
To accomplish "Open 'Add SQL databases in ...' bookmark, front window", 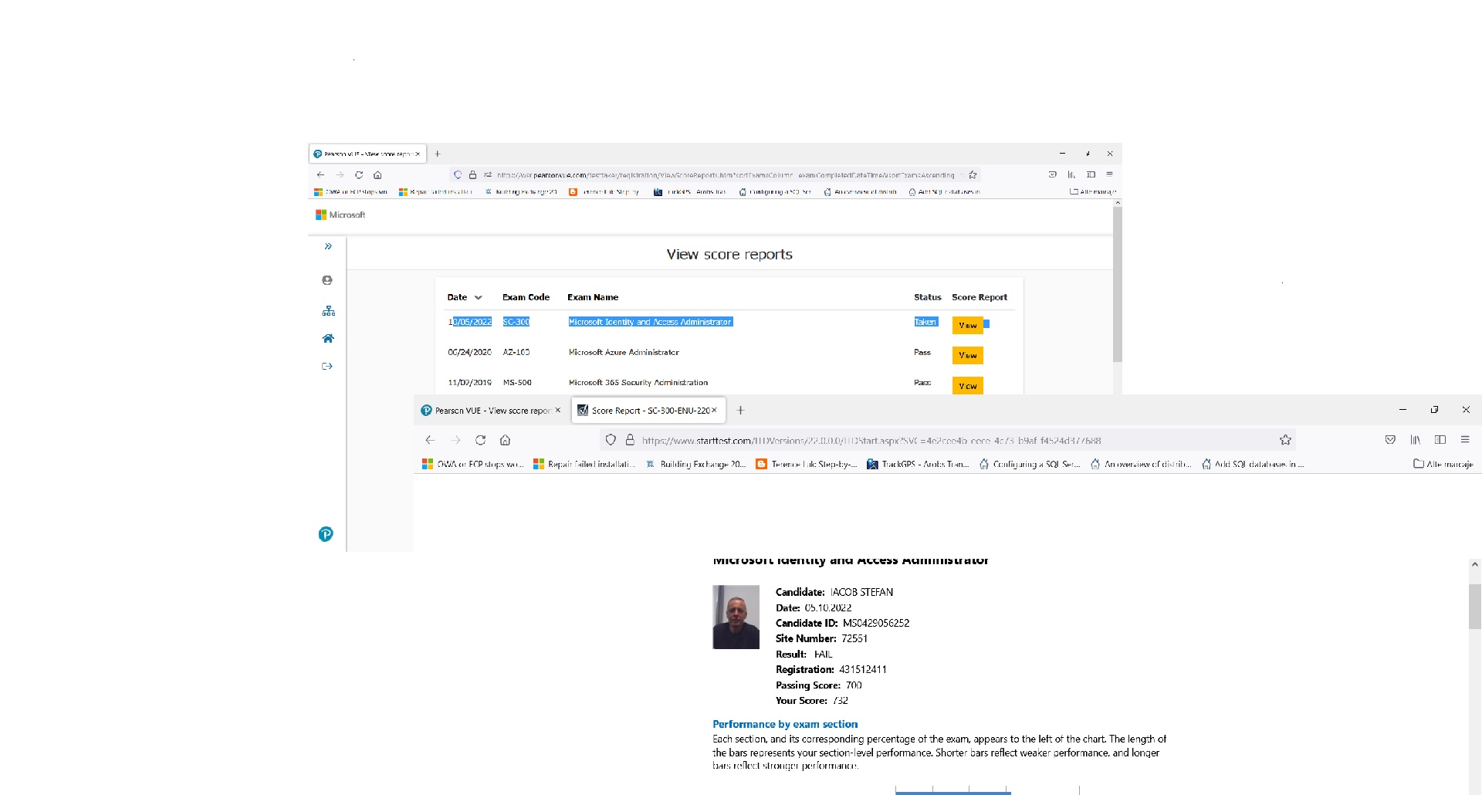I will (x=1252, y=464).
